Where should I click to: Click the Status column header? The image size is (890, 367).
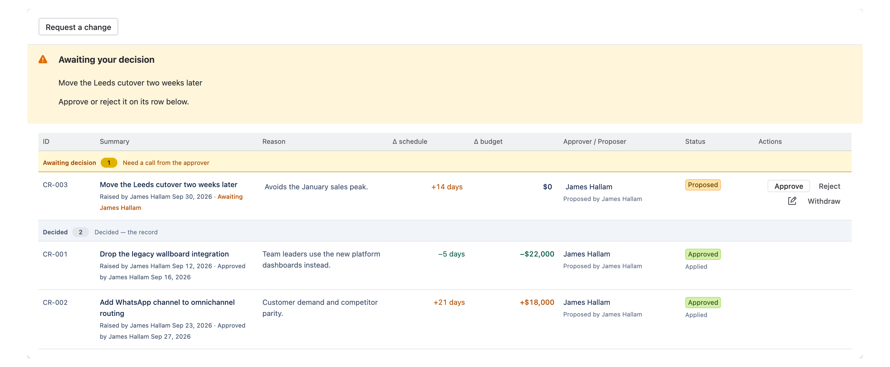(x=695, y=141)
